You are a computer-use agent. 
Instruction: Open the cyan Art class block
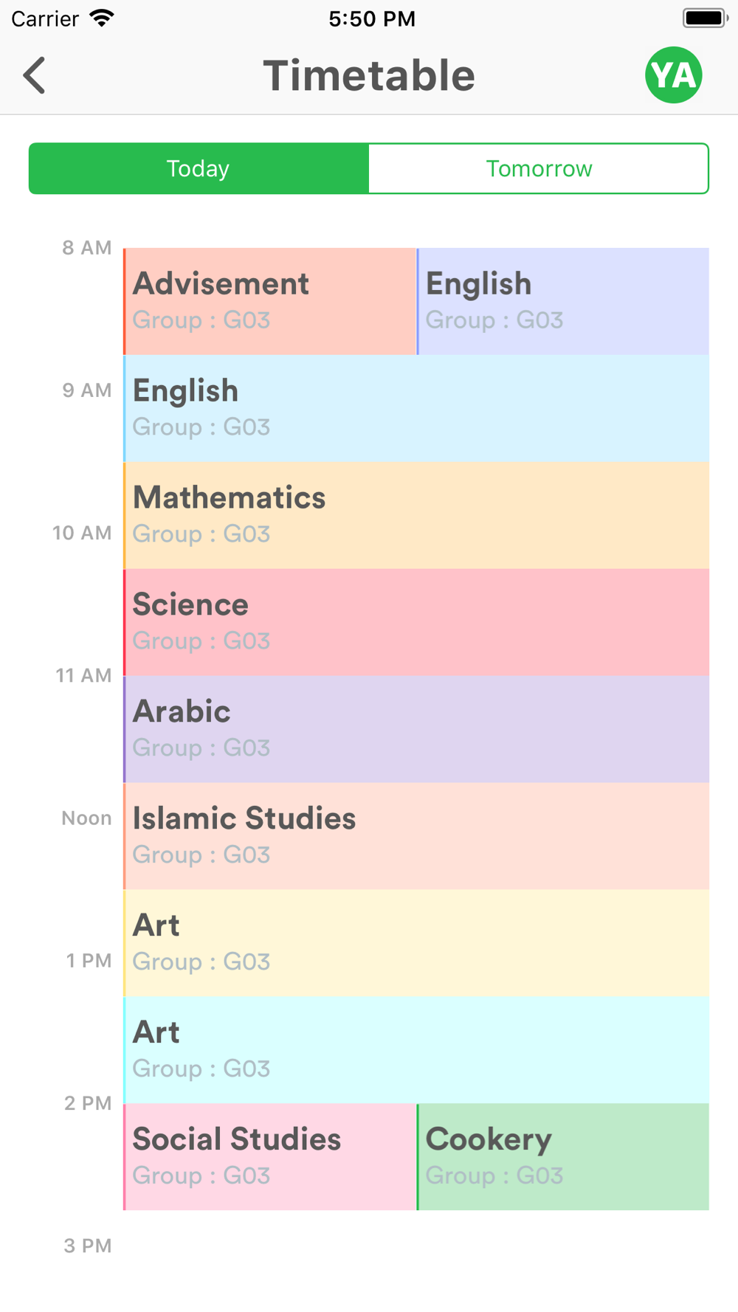(x=416, y=1050)
